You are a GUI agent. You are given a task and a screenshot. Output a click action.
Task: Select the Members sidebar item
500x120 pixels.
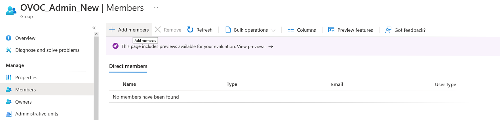26,90
